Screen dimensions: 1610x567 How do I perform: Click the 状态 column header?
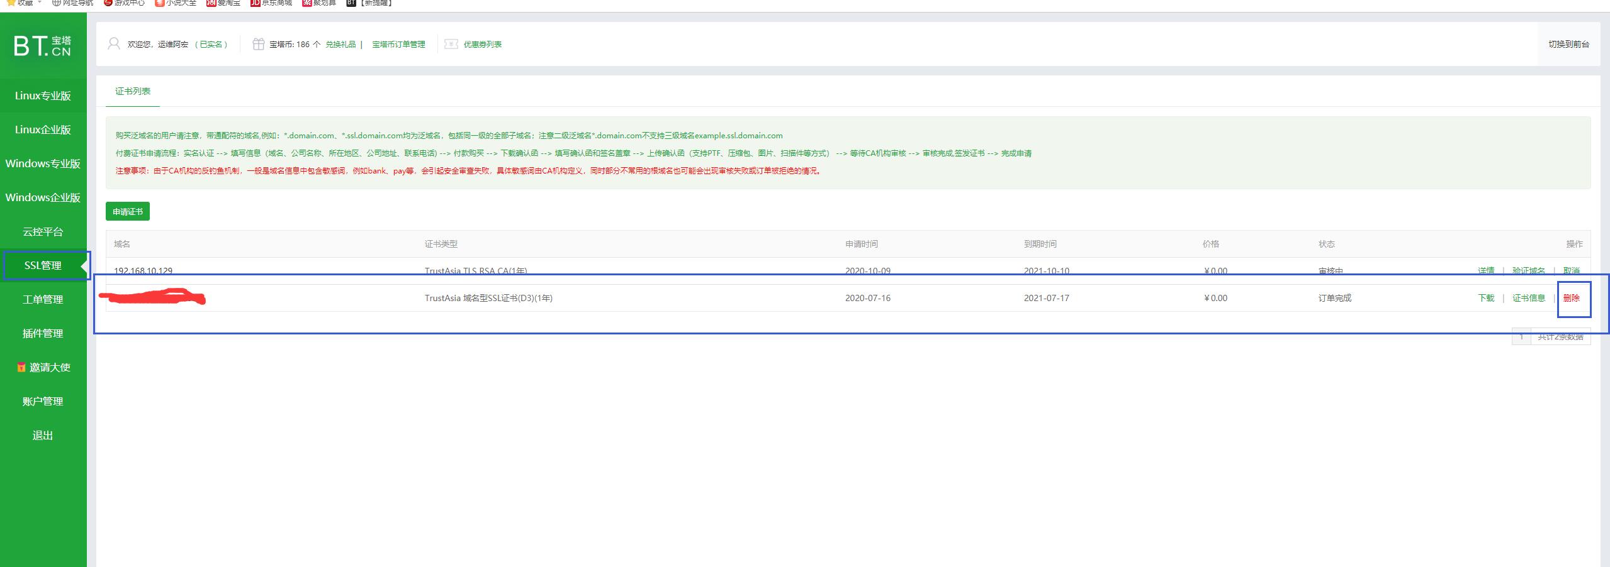(1327, 244)
